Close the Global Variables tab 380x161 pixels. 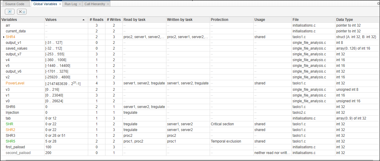60,4
